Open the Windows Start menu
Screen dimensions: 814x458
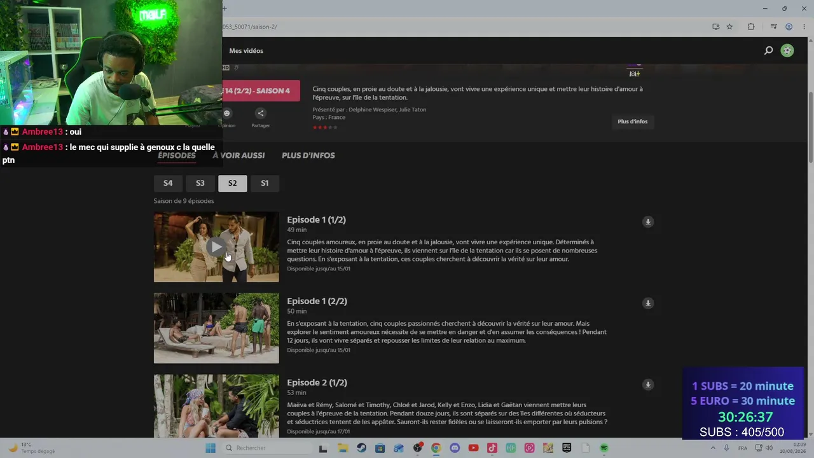click(x=210, y=448)
